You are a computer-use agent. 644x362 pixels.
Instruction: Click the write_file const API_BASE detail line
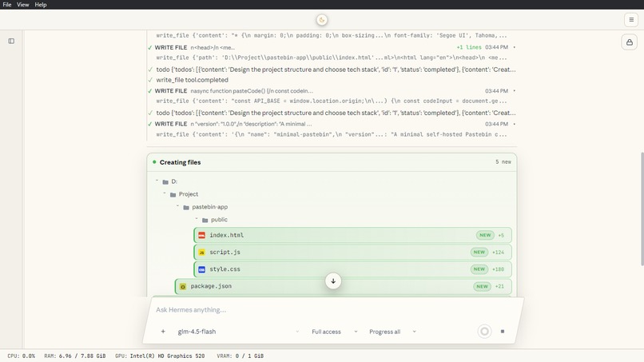click(x=331, y=101)
